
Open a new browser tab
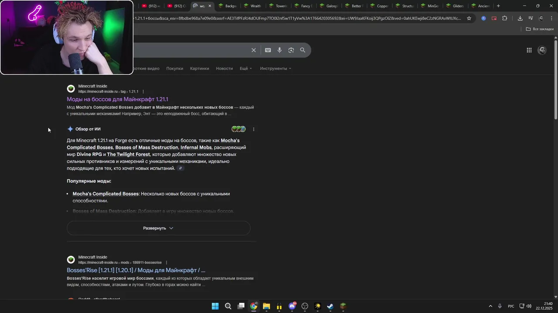click(498, 6)
